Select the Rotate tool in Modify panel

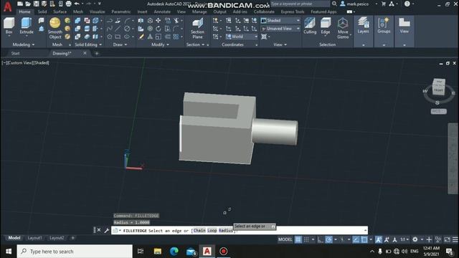point(158,29)
